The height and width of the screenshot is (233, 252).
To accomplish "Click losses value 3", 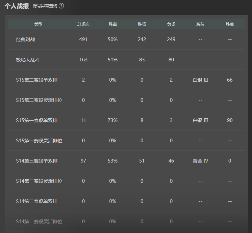I will 171,120.
